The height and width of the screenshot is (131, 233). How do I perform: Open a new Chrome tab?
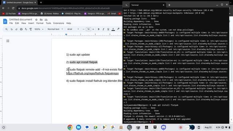(x=41, y=3)
